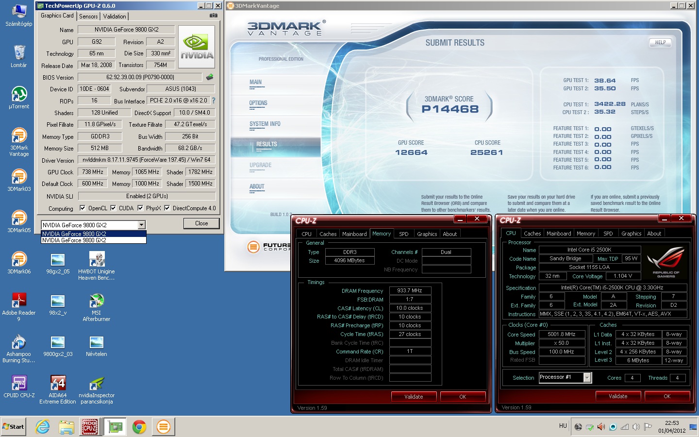Select the 9800gx2_03 image file
This screenshot has height=437, width=699.
point(58,345)
